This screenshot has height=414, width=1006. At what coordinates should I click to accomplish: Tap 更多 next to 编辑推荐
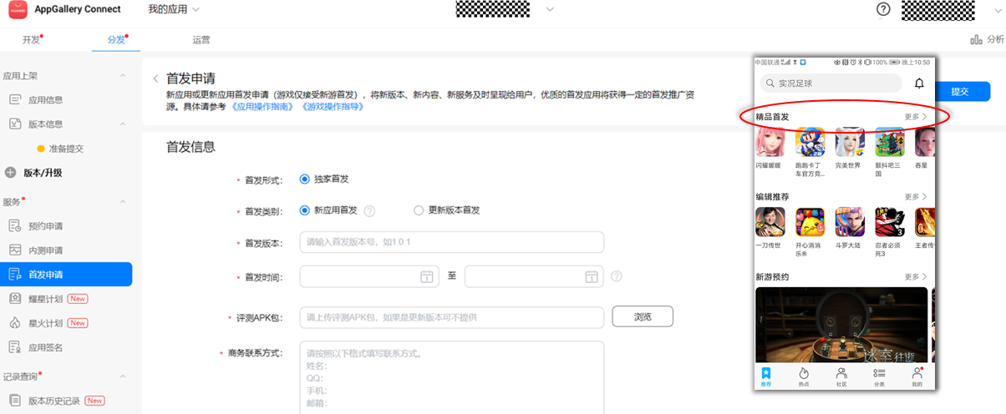(916, 197)
